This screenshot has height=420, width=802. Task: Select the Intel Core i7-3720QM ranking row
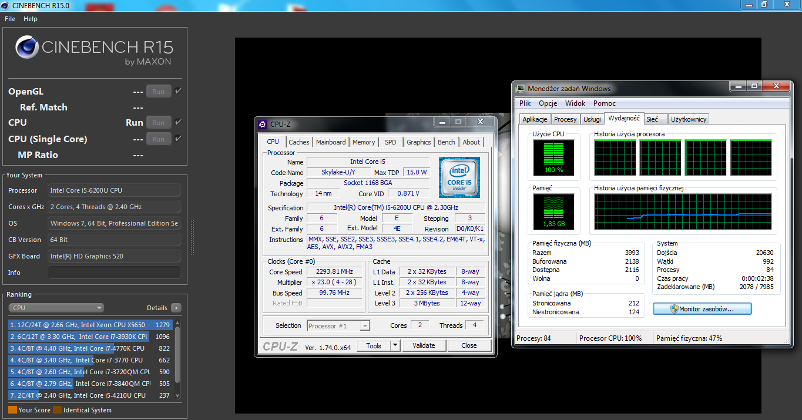90,372
